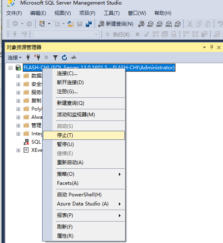The height and width of the screenshot is (243, 223).
Task: Open the 策略(O) submenu
Action: pos(84,174)
